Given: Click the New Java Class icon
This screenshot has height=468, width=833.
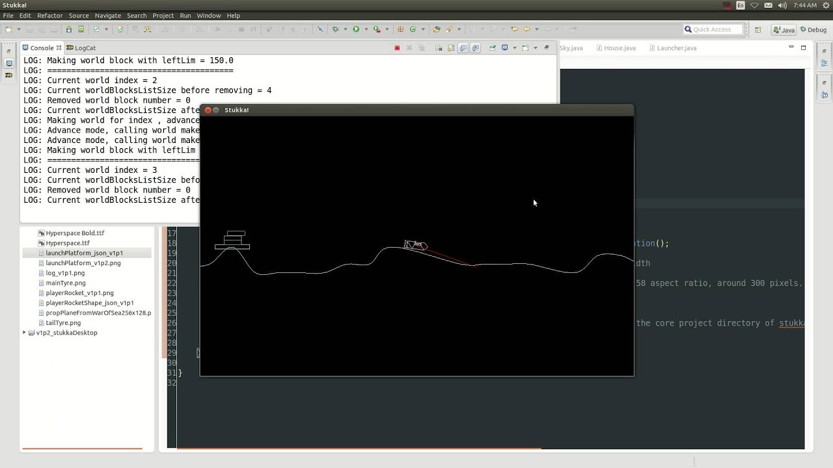Looking at the screenshot, I should pos(412,29).
